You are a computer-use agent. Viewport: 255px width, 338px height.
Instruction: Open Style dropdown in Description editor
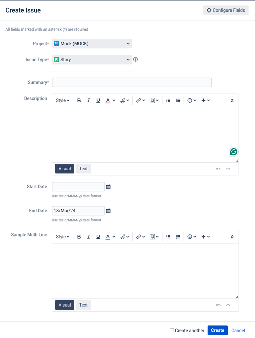click(62, 101)
